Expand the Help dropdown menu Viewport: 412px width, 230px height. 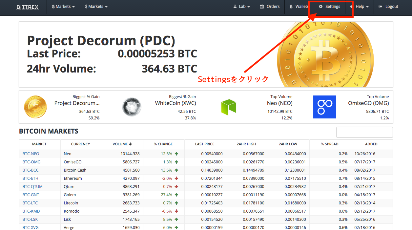tap(360, 7)
